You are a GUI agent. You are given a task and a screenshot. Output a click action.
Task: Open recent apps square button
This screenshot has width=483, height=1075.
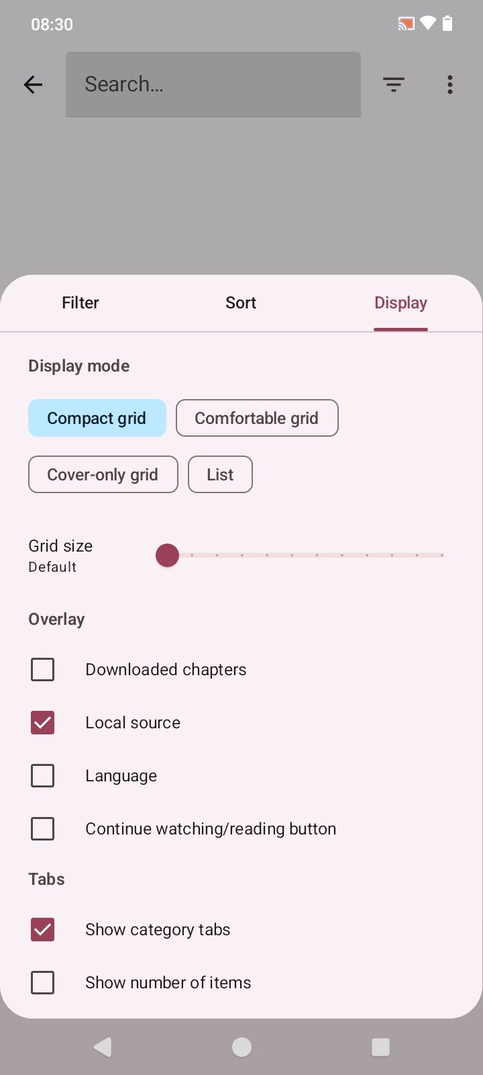click(380, 1047)
